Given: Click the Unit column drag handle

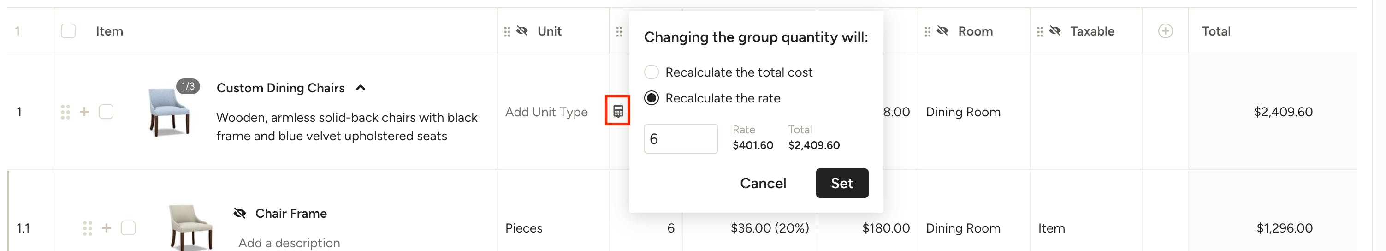Looking at the screenshot, I should point(507,32).
